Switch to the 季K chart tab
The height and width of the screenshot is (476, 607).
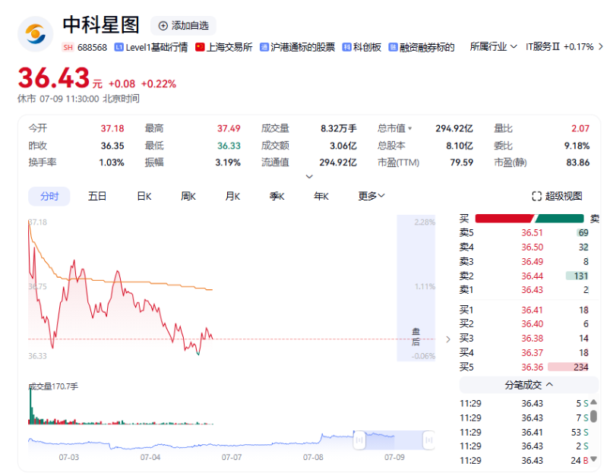(277, 196)
